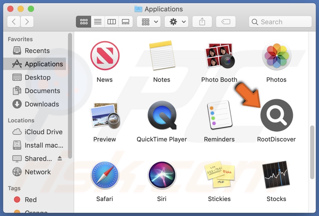The image size is (319, 216).
Task: Click the RootDiscover name label
Action: point(277,139)
